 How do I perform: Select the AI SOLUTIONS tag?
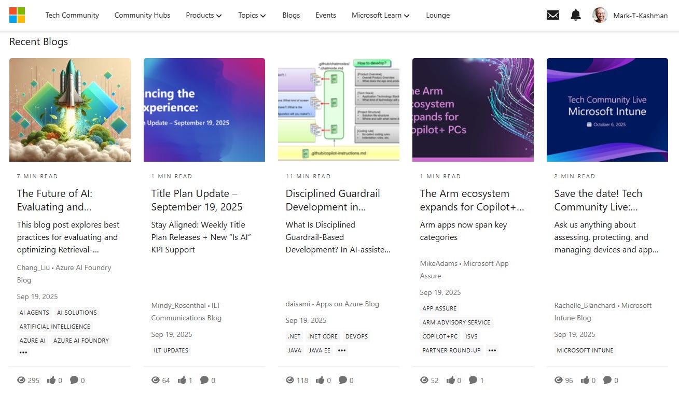tap(77, 313)
